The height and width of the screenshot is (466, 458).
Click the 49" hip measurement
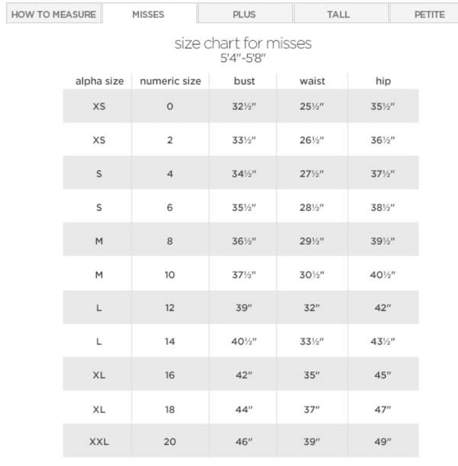tap(383, 441)
